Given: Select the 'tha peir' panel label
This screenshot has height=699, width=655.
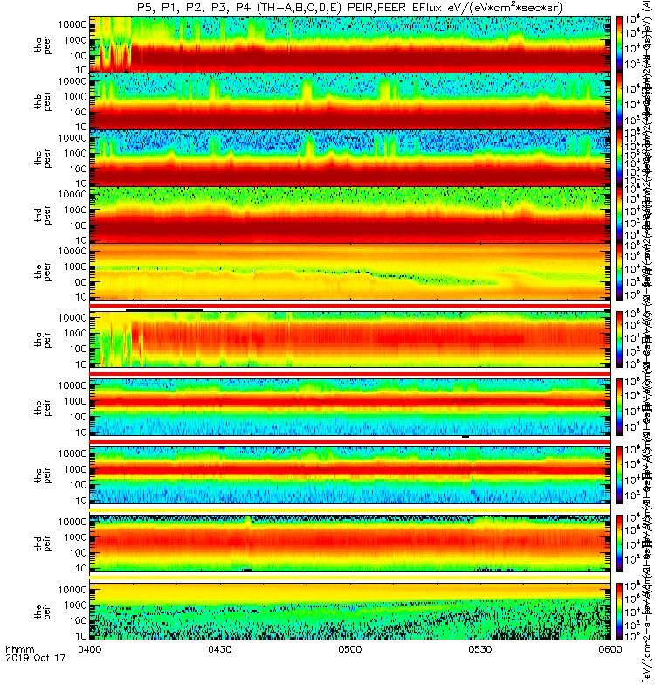Looking at the screenshot, I should click(x=43, y=340).
